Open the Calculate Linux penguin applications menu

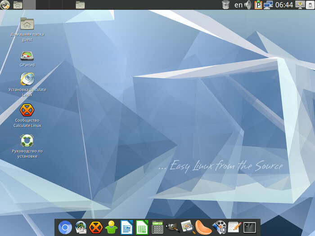point(5,4)
